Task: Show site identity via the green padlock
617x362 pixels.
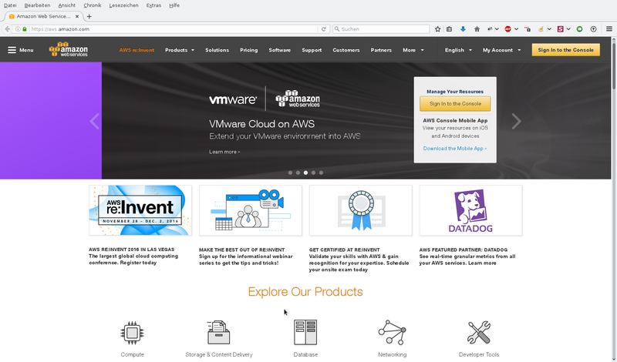Action: point(25,29)
